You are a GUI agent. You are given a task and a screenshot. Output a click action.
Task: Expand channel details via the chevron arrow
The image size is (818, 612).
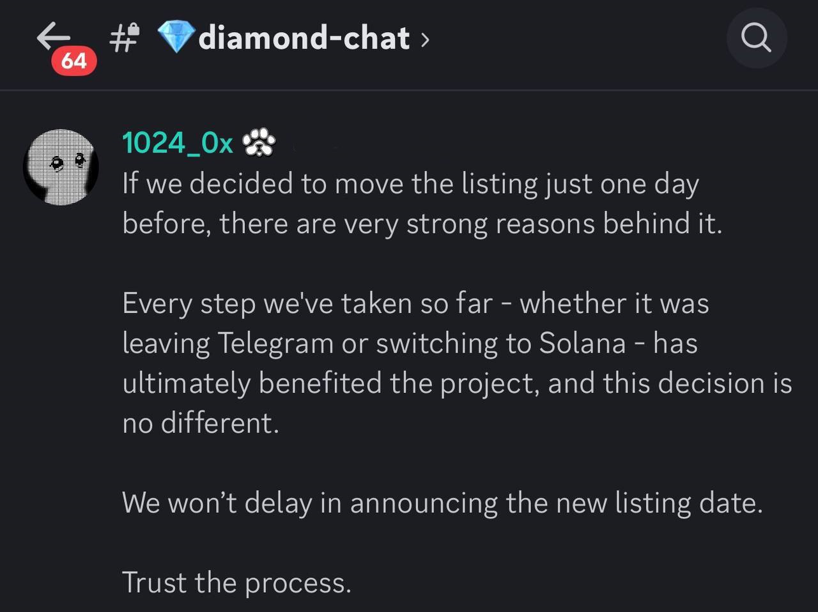(x=425, y=40)
